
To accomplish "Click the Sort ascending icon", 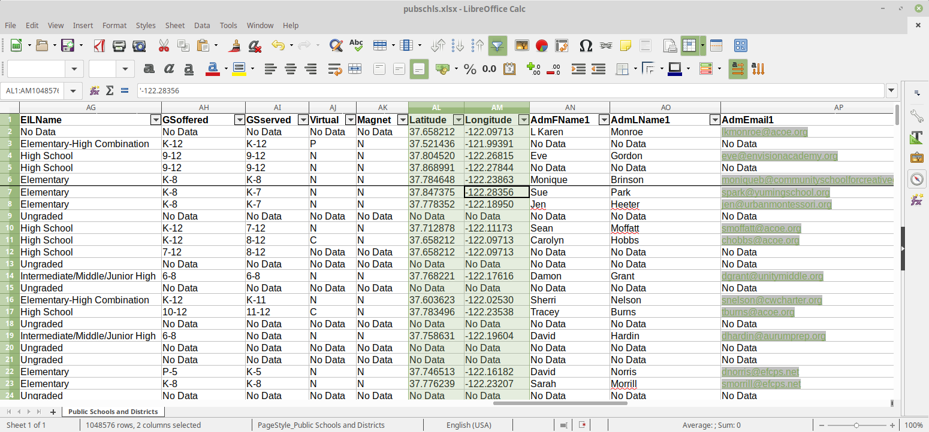I will [x=459, y=45].
